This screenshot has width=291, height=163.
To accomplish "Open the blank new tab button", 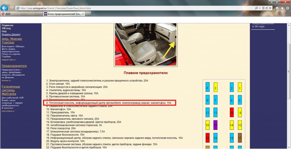I will pyautogui.click(x=88, y=14).
